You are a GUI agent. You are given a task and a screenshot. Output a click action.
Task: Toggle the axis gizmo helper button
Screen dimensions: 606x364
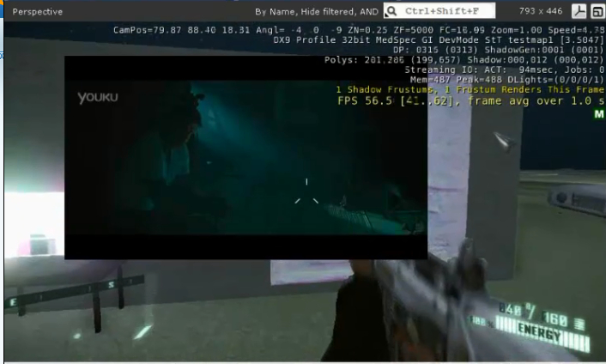click(x=579, y=11)
